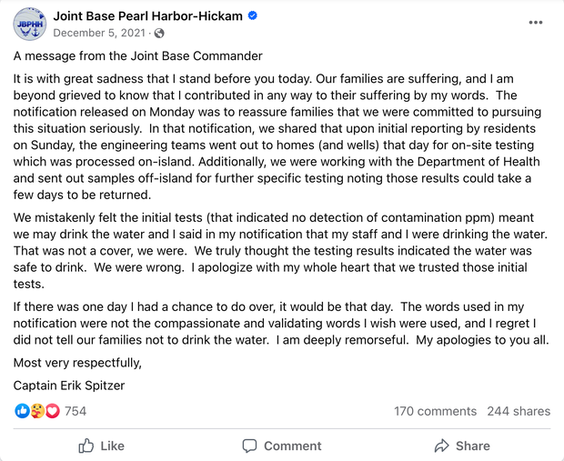Expand the 170 comments

pos(435,411)
